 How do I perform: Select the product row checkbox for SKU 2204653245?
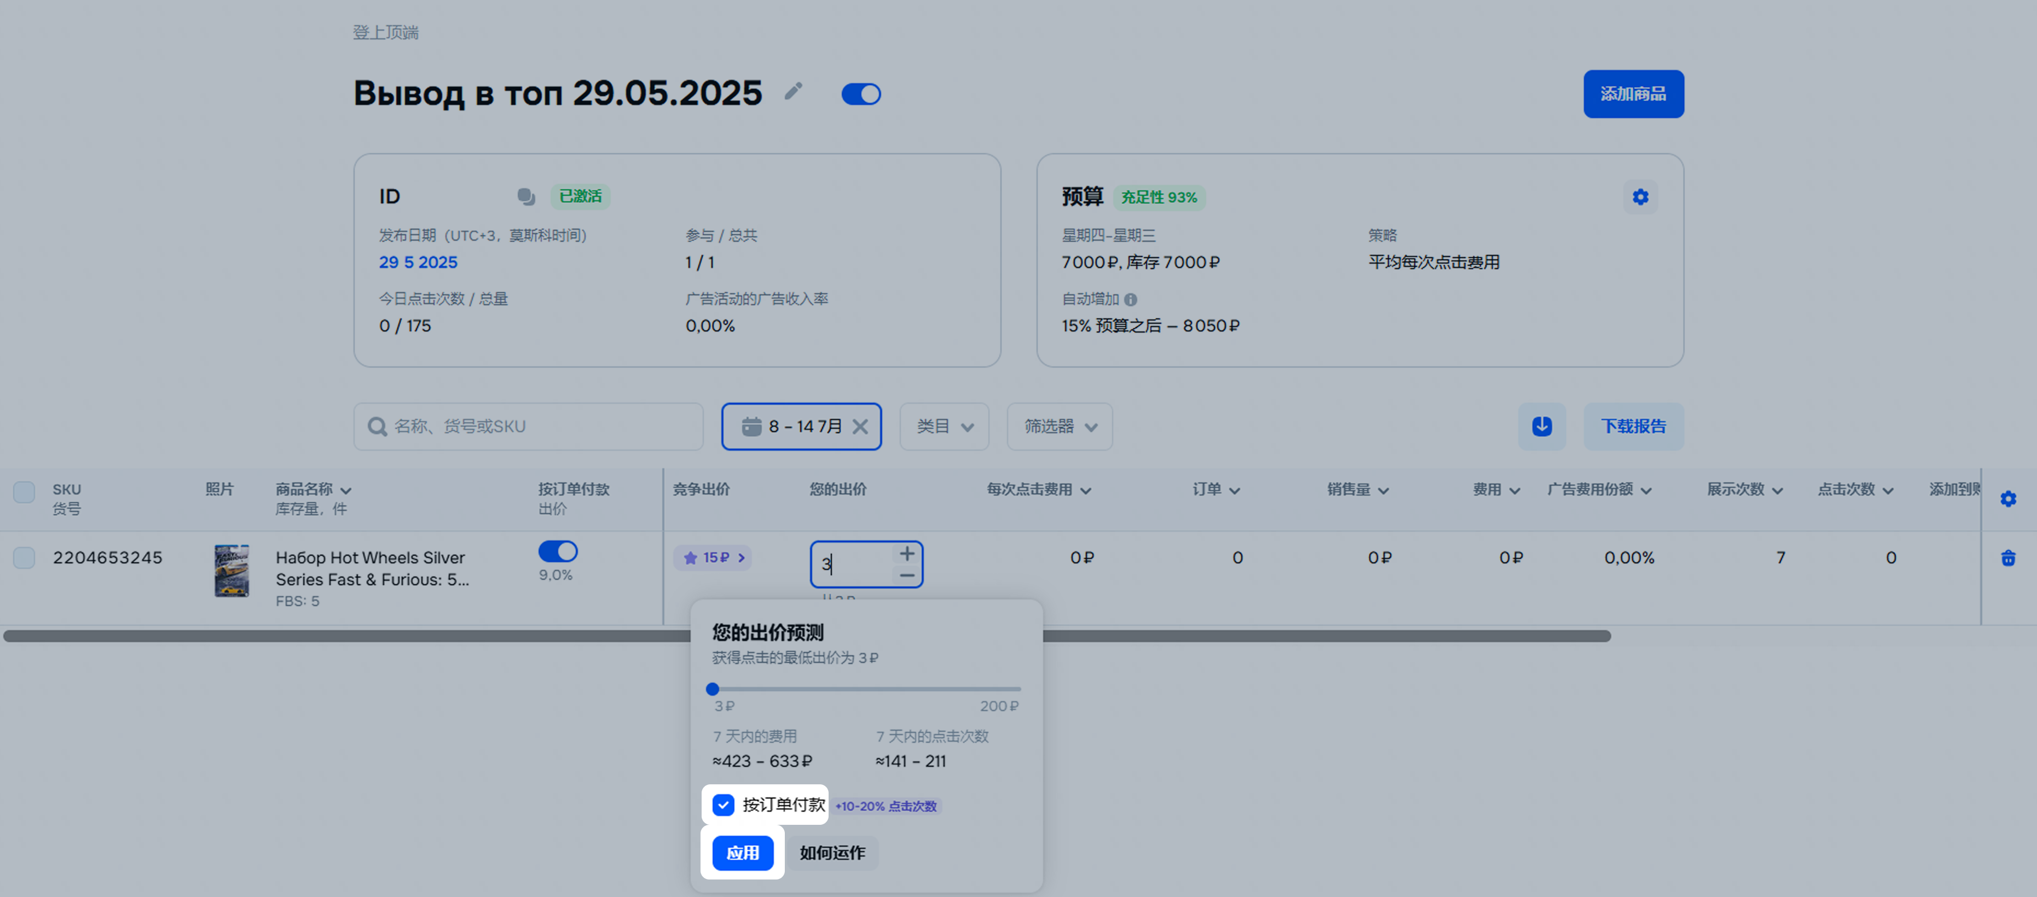[x=25, y=558]
